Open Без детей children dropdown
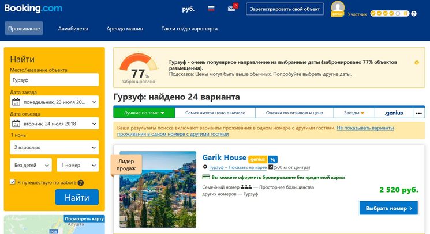The width and height of the screenshot is (430, 234). click(31, 165)
